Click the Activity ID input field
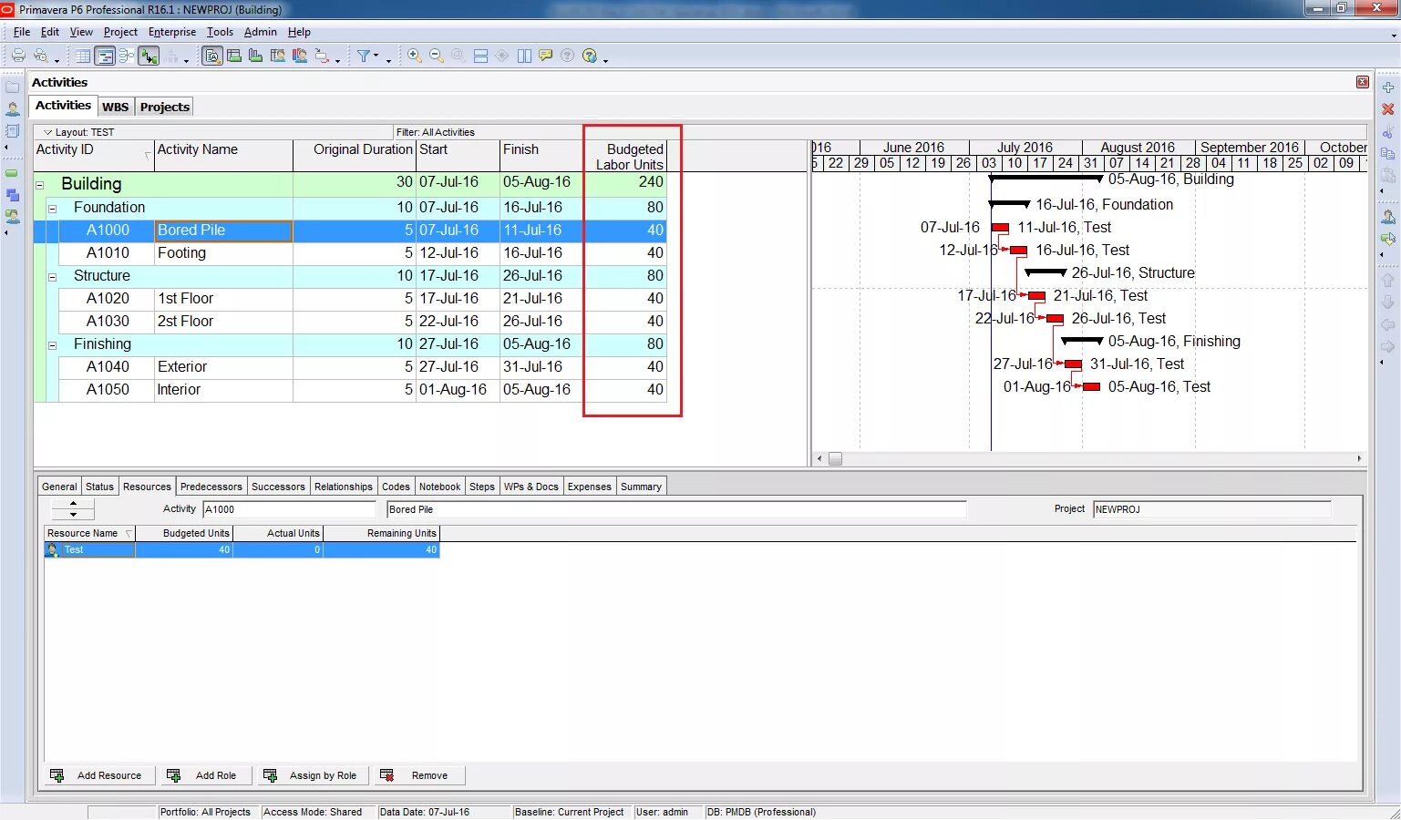Viewport: 1401px width, 820px height. point(289,509)
